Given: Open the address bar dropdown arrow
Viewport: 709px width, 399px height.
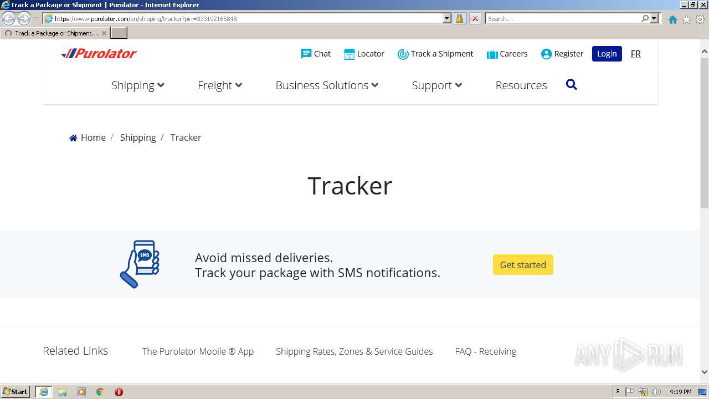Looking at the screenshot, I should tap(447, 18).
